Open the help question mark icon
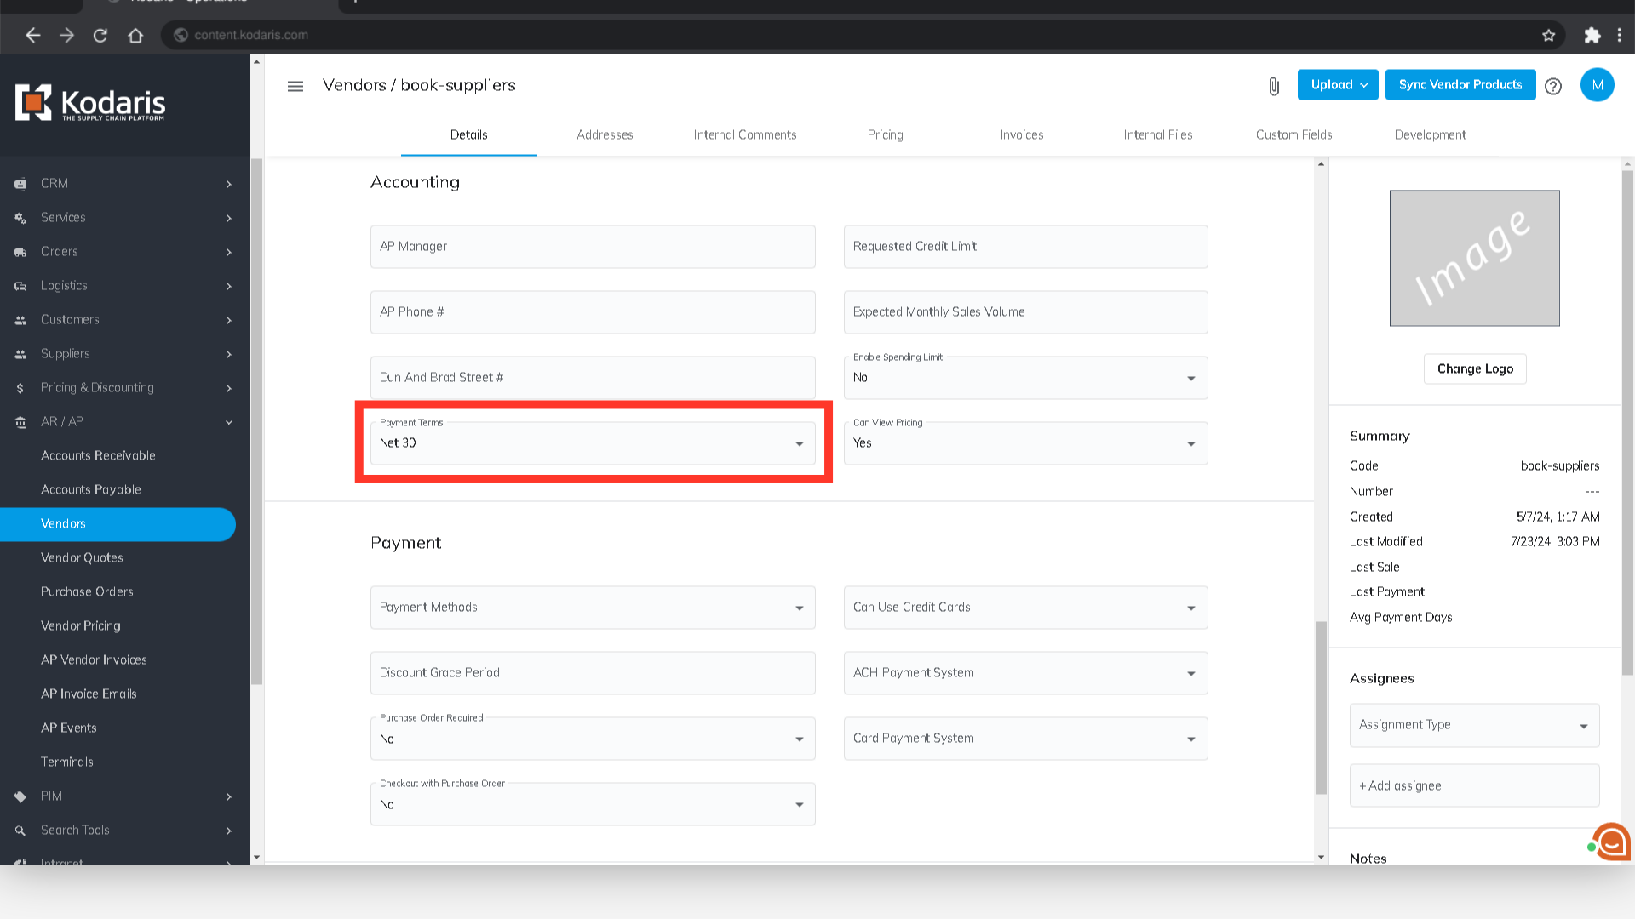This screenshot has height=919, width=1635. click(x=1553, y=86)
